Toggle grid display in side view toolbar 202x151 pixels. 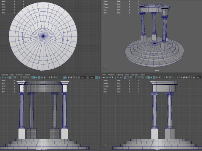tap(125, 78)
